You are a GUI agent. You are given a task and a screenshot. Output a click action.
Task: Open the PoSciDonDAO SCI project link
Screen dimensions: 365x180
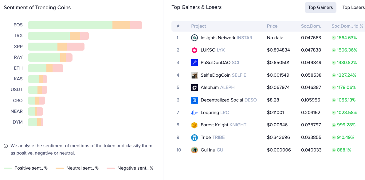(220, 63)
